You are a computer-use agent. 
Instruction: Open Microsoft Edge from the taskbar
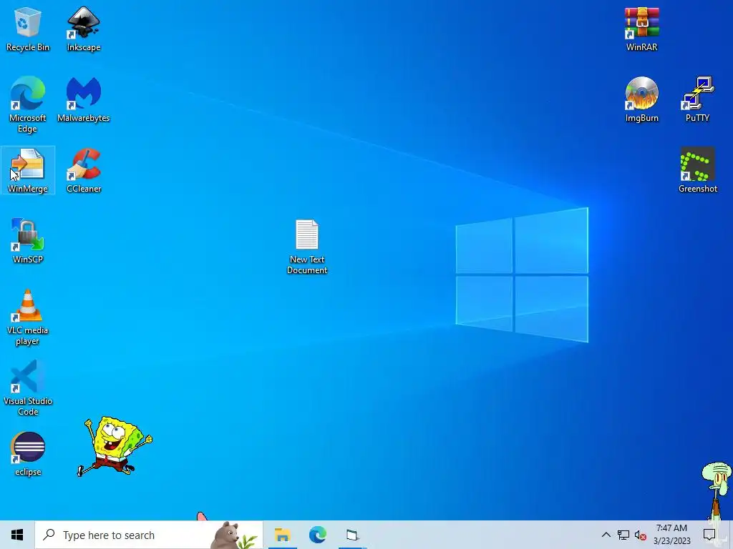click(317, 535)
